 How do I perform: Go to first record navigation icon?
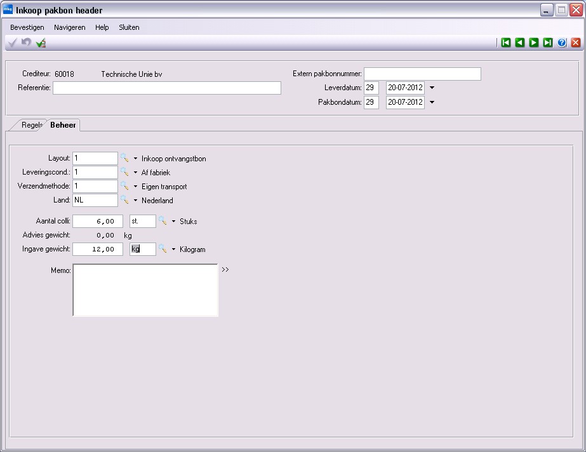click(x=505, y=43)
